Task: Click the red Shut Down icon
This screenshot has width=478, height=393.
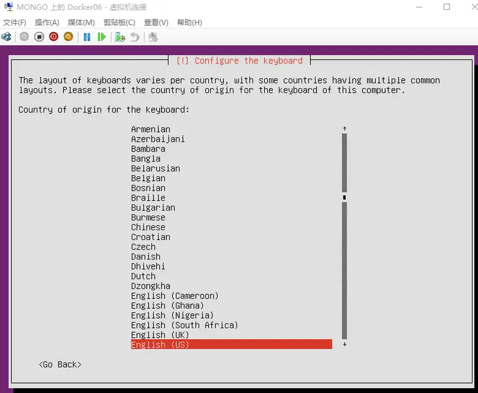Action: point(53,37)
